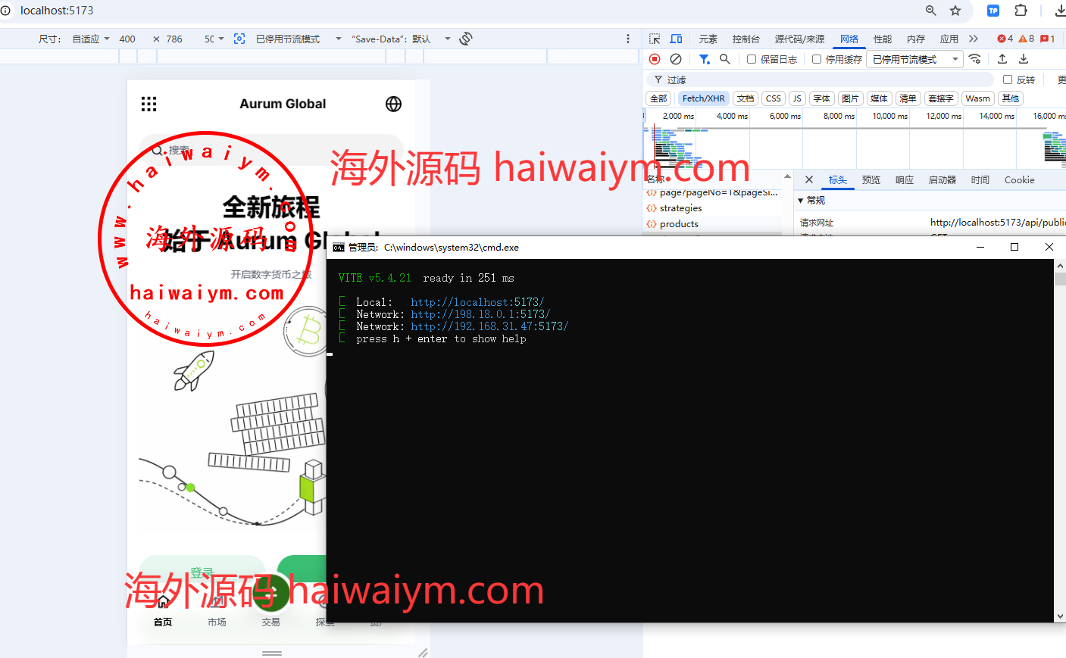Screen dimensions: 1066x658
Task: Click the capture screenshot icon in device toolbar
Action: point(239,39)
